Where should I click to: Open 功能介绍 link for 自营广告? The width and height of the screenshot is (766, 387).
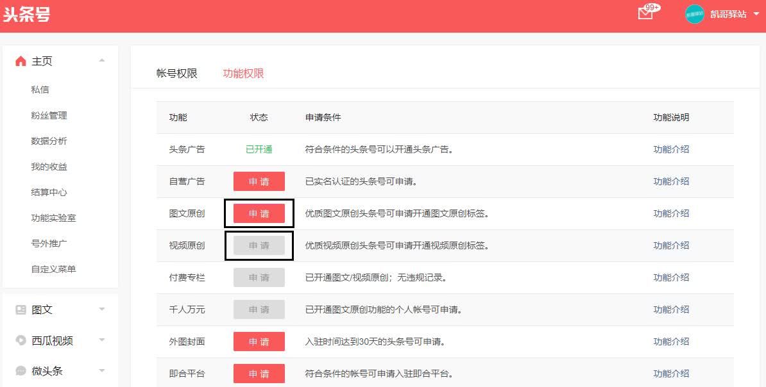pos(671,181)
